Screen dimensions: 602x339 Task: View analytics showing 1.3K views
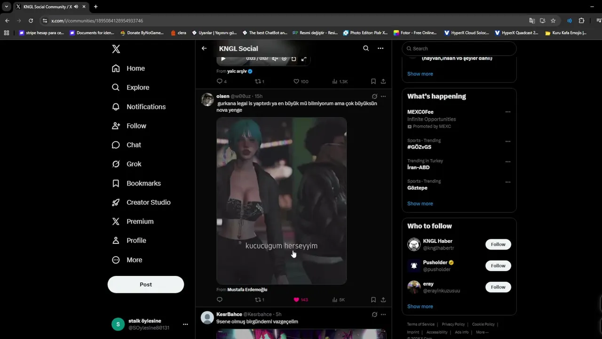click(x=340, y=81)
